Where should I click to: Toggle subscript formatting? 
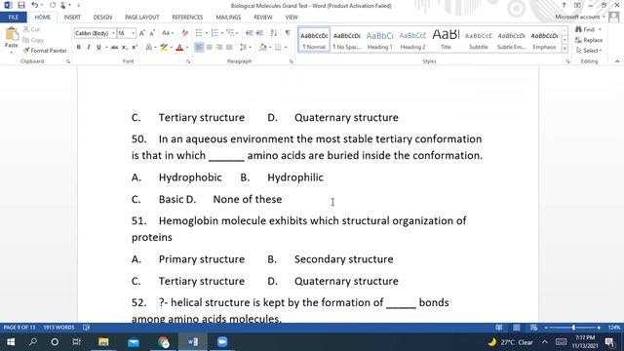point(125,48)
